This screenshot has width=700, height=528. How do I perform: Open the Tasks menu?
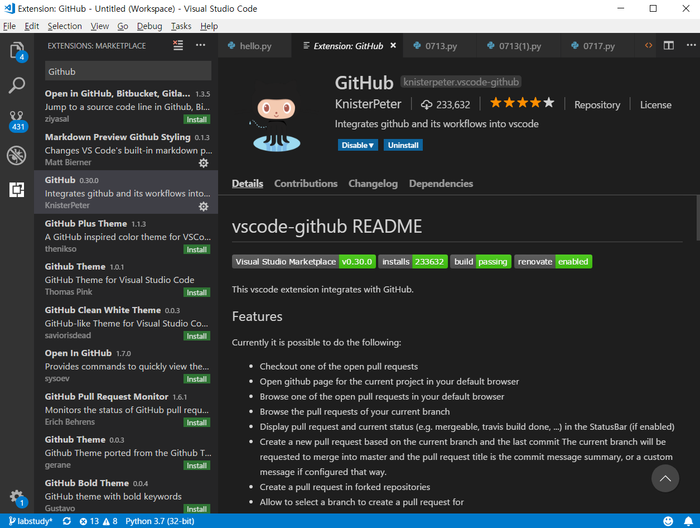click(181, 26)
